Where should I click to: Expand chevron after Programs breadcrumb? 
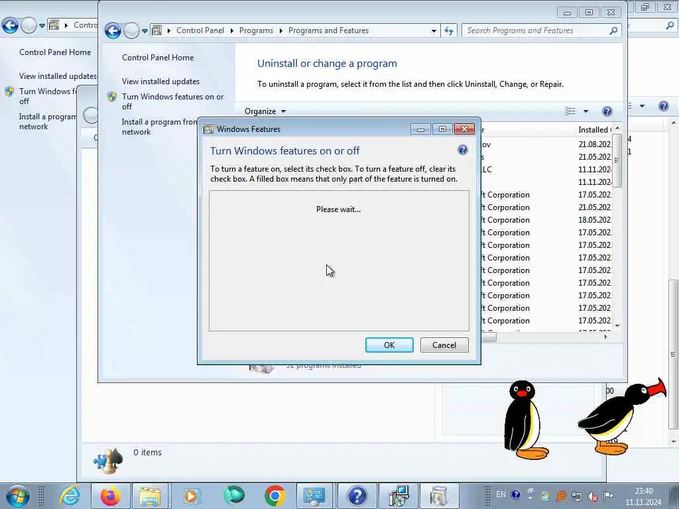point(280,30)
